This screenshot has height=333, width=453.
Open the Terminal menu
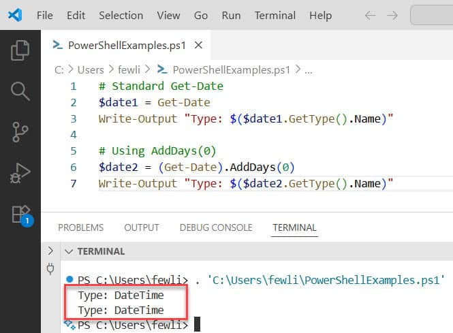click(x=275, y=15)
